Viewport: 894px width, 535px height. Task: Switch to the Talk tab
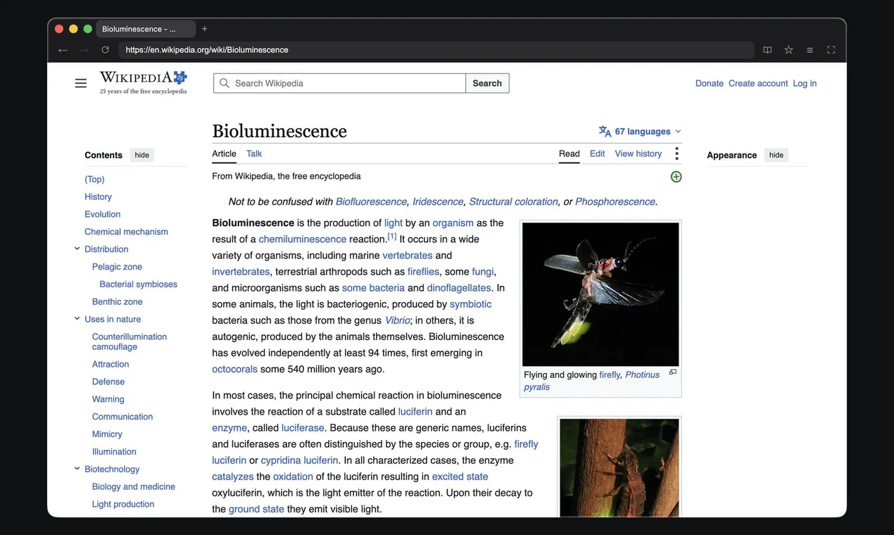coord(254,153)
